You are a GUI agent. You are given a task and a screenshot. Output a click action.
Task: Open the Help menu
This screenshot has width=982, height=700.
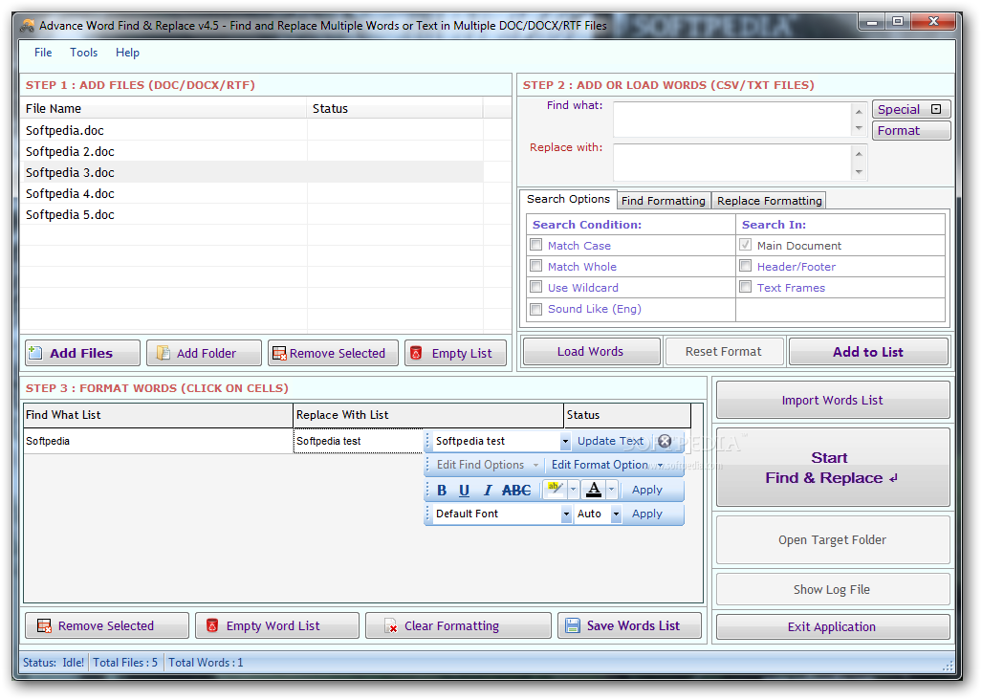click(127, 53)
